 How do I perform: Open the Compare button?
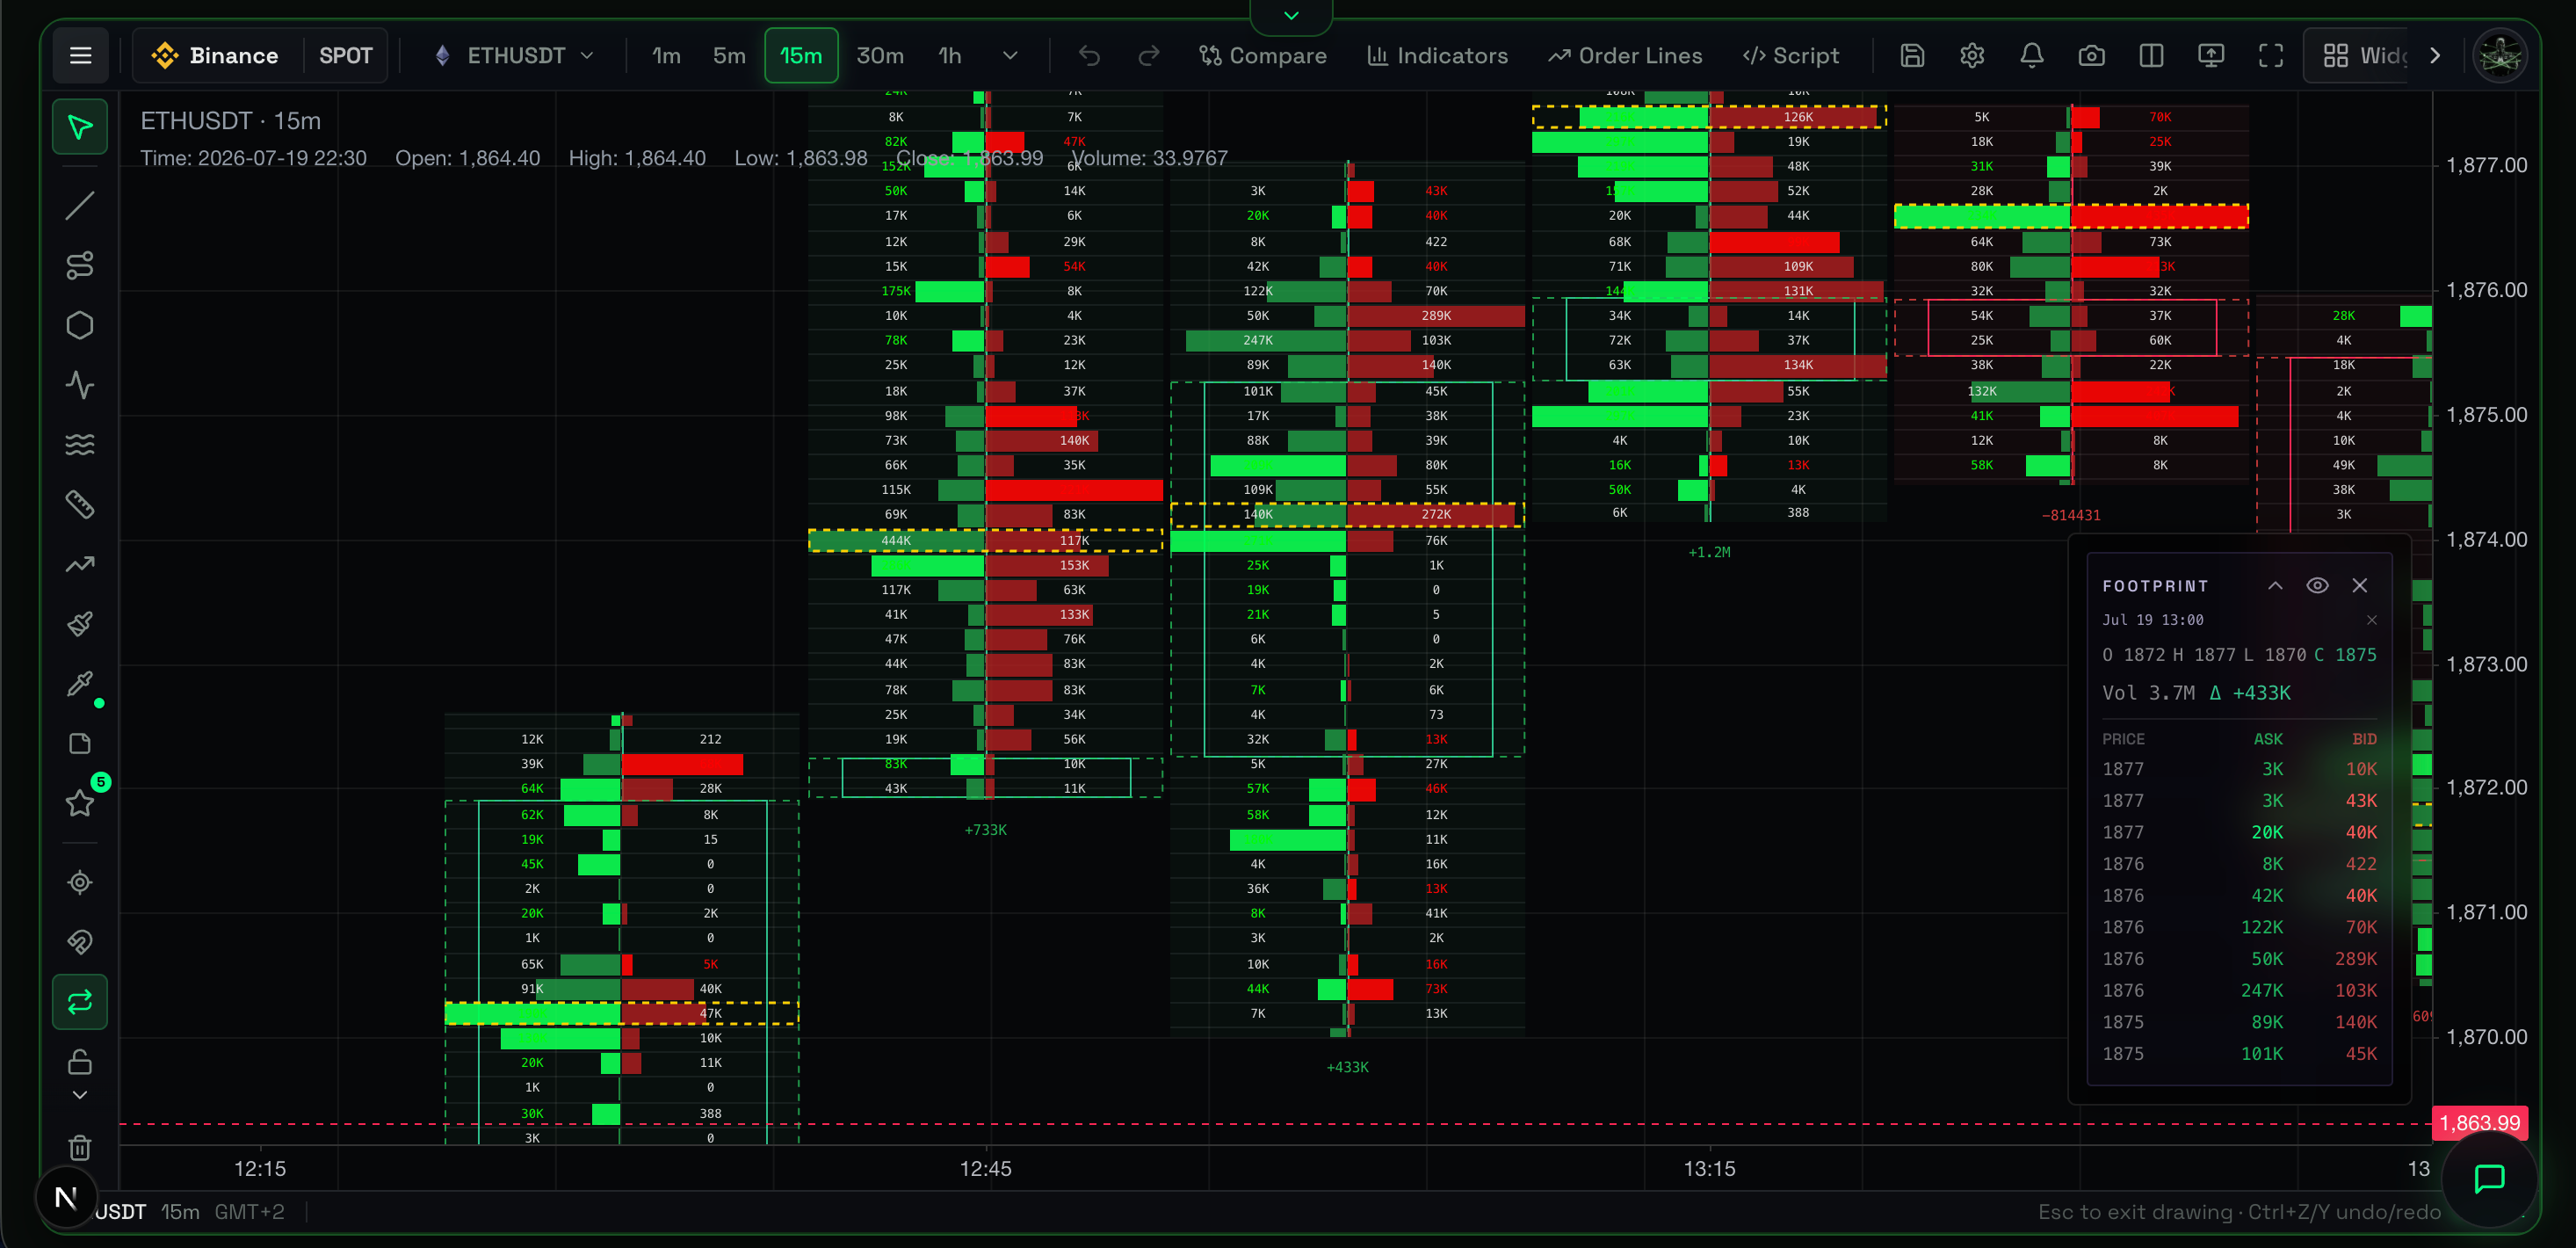tap(1262, 56)
